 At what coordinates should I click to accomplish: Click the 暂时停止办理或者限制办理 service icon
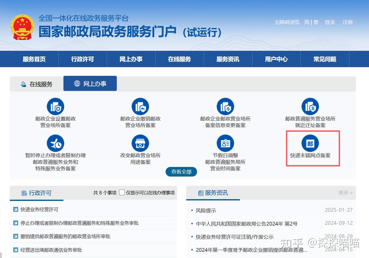pyautogui.click(x=55, y=143)
